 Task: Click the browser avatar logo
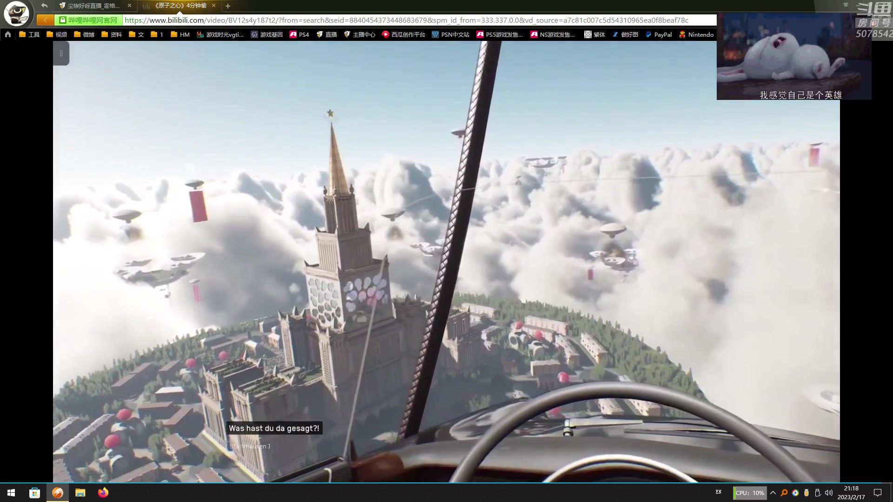tap(16, 13)
